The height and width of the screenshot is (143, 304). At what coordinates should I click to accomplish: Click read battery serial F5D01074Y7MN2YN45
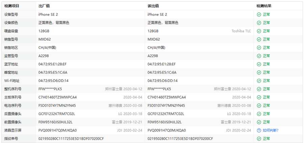(x=166, y=105)
